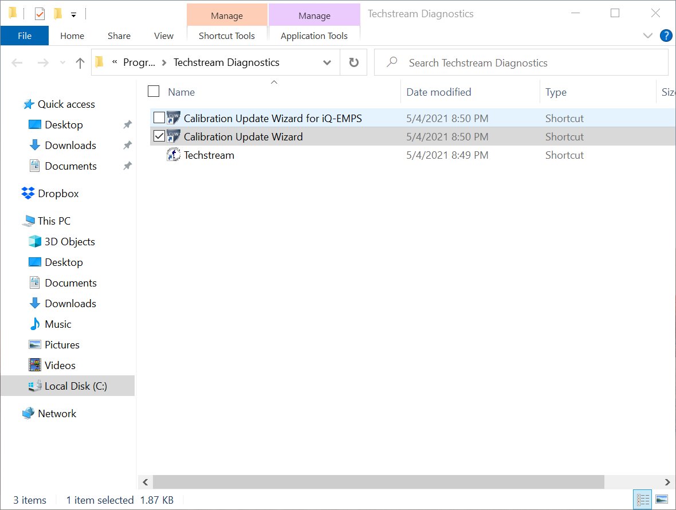Select Calibration Update Wizard for iQ-EMPS name

click(x=273, y=118)
